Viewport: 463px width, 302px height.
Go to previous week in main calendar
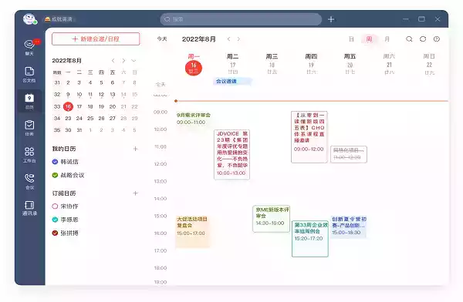[228, 39]
